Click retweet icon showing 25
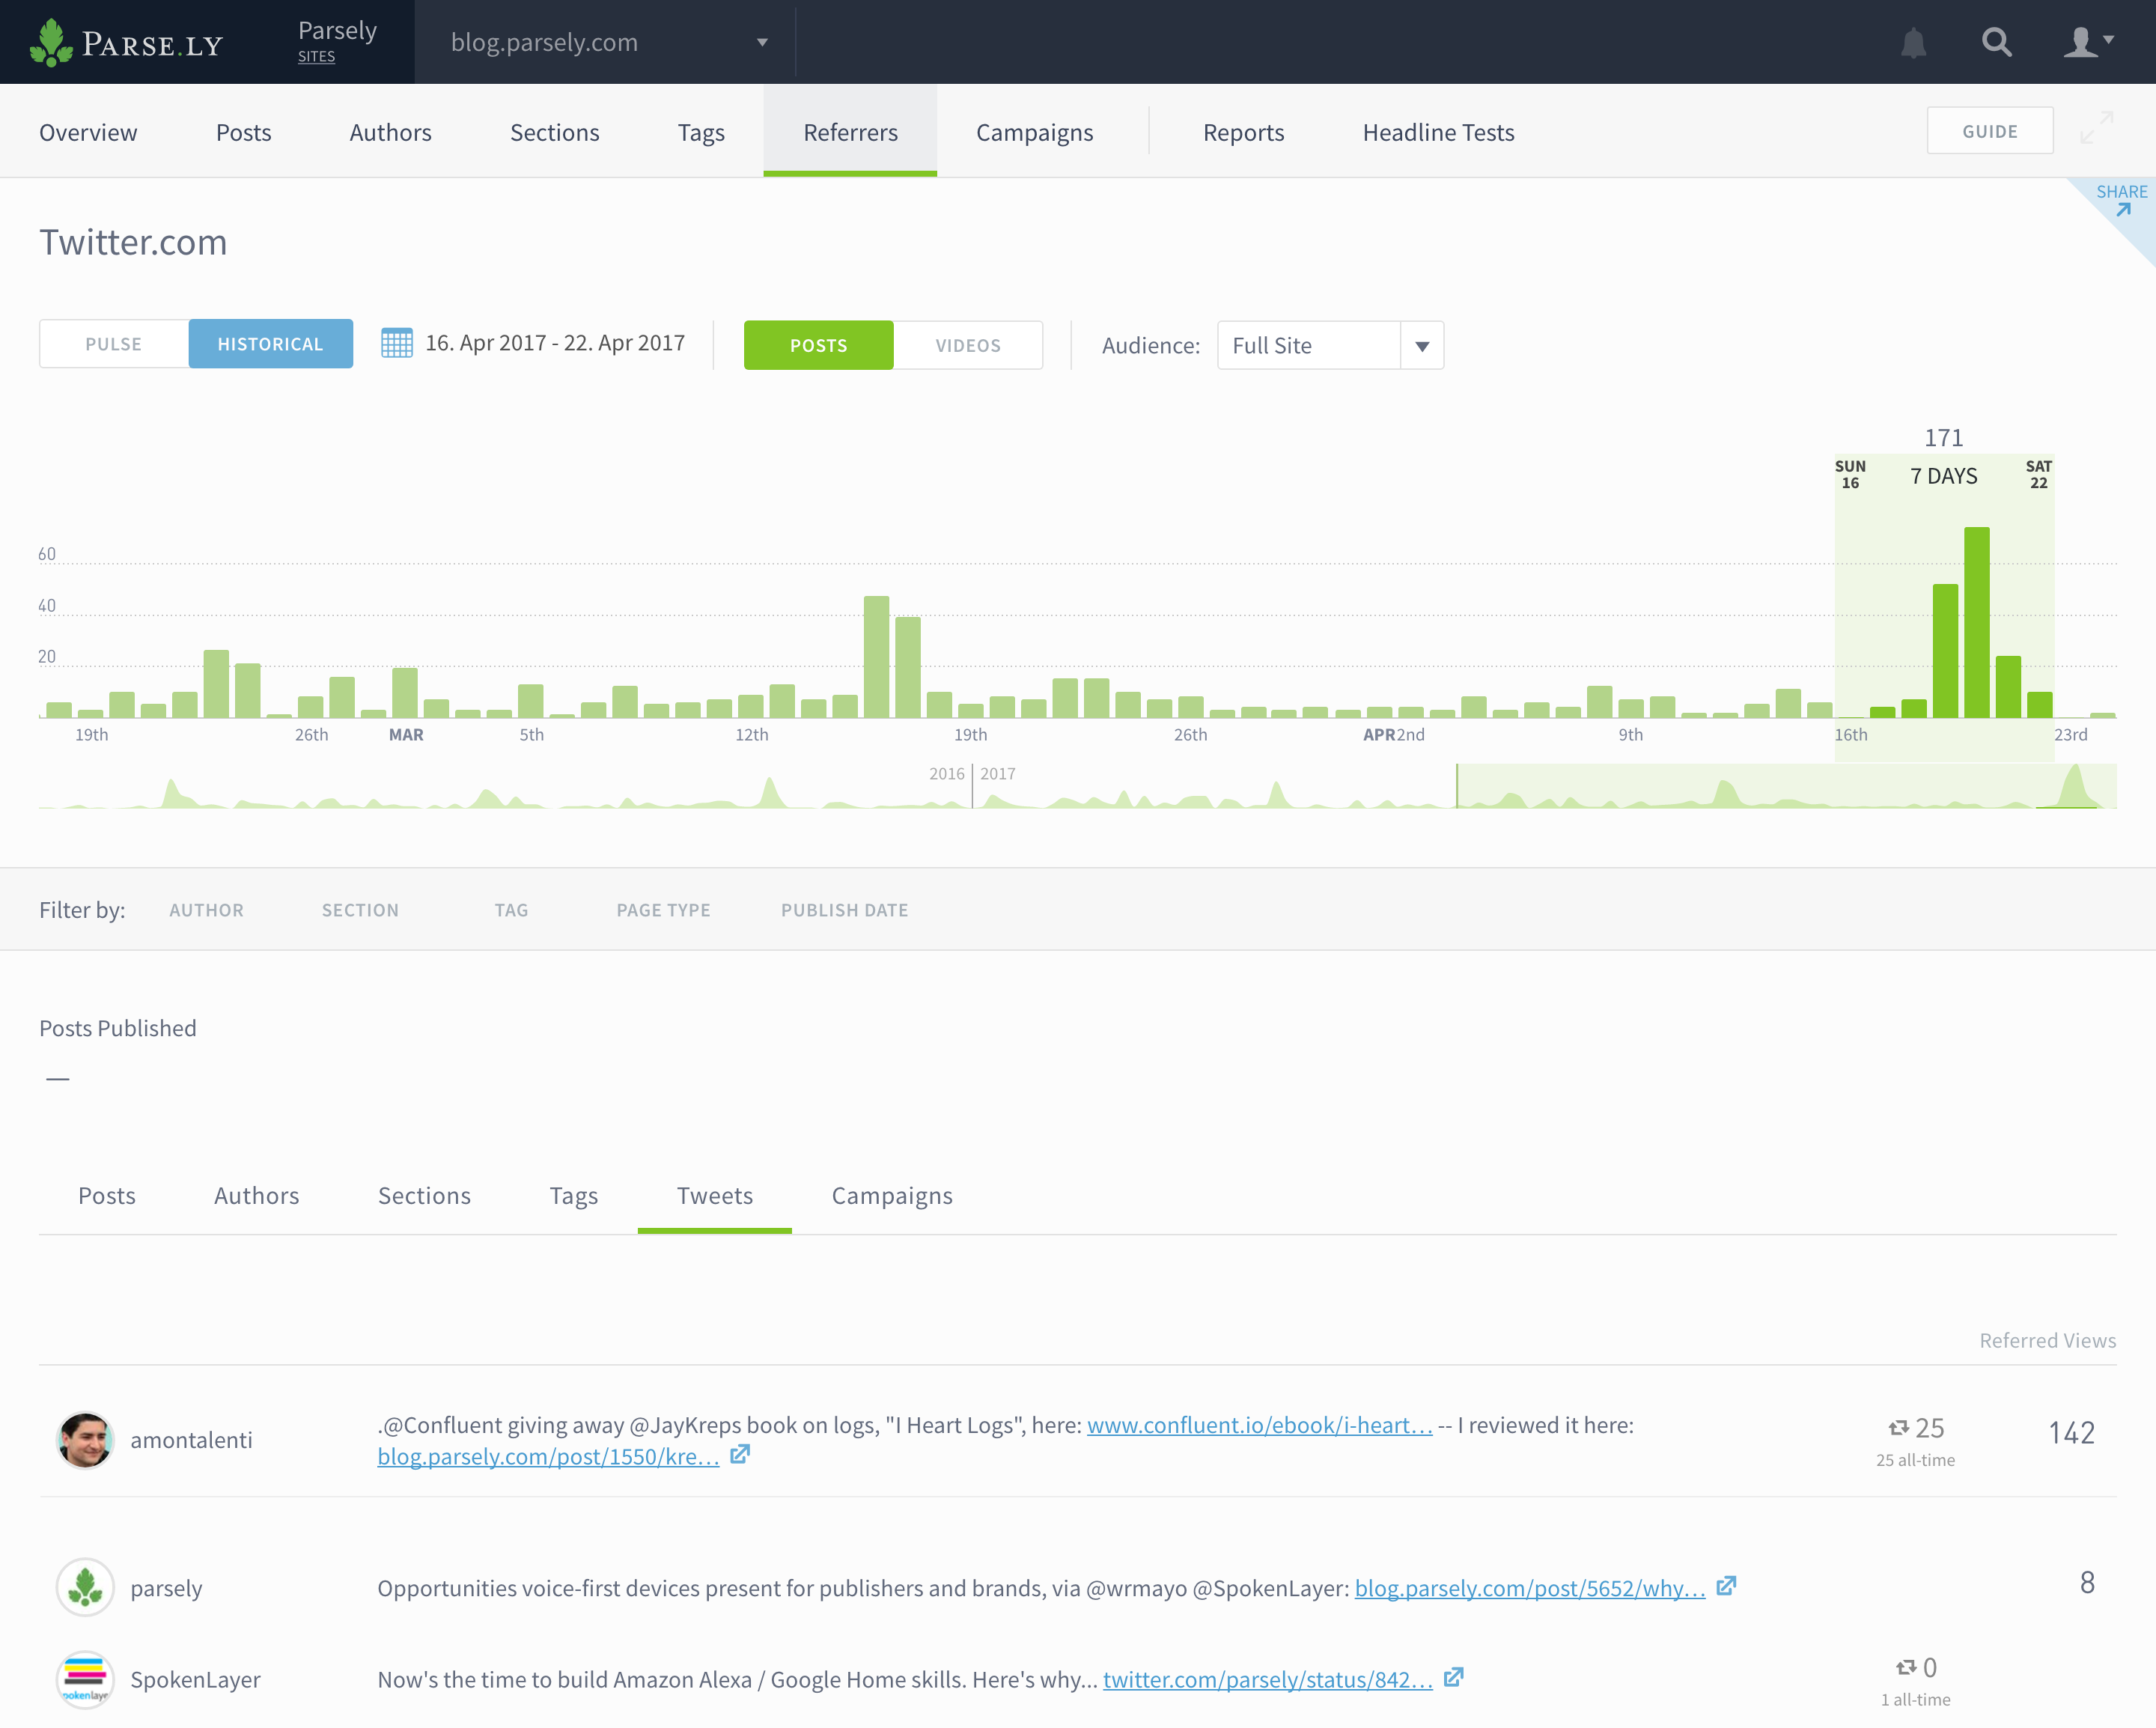Viewport: 2156px width, 1728px height. tap(1898, 1428)
